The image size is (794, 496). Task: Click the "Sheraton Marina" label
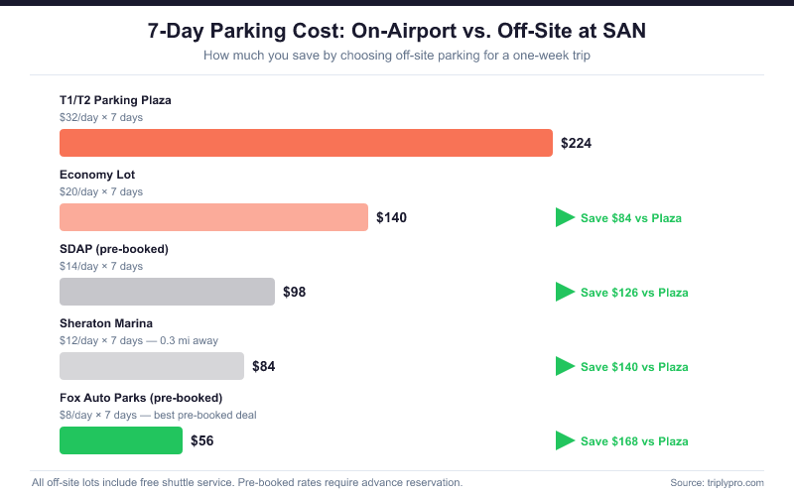click(106, 323)
